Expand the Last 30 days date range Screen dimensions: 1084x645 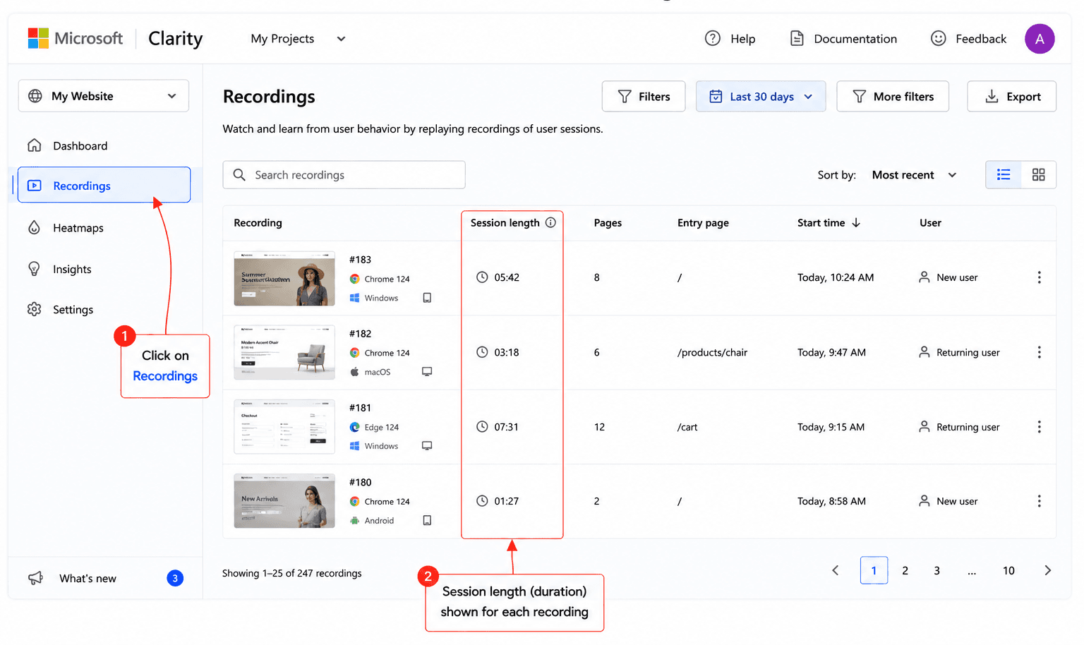[761, 97]
